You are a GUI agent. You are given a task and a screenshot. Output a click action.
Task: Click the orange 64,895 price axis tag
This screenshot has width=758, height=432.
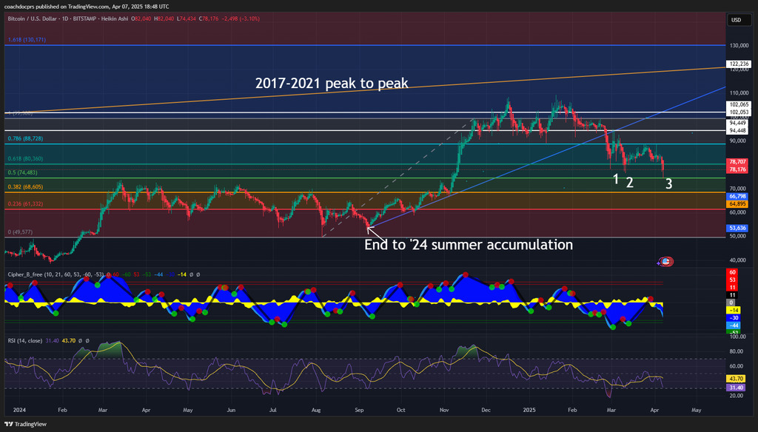737,203
